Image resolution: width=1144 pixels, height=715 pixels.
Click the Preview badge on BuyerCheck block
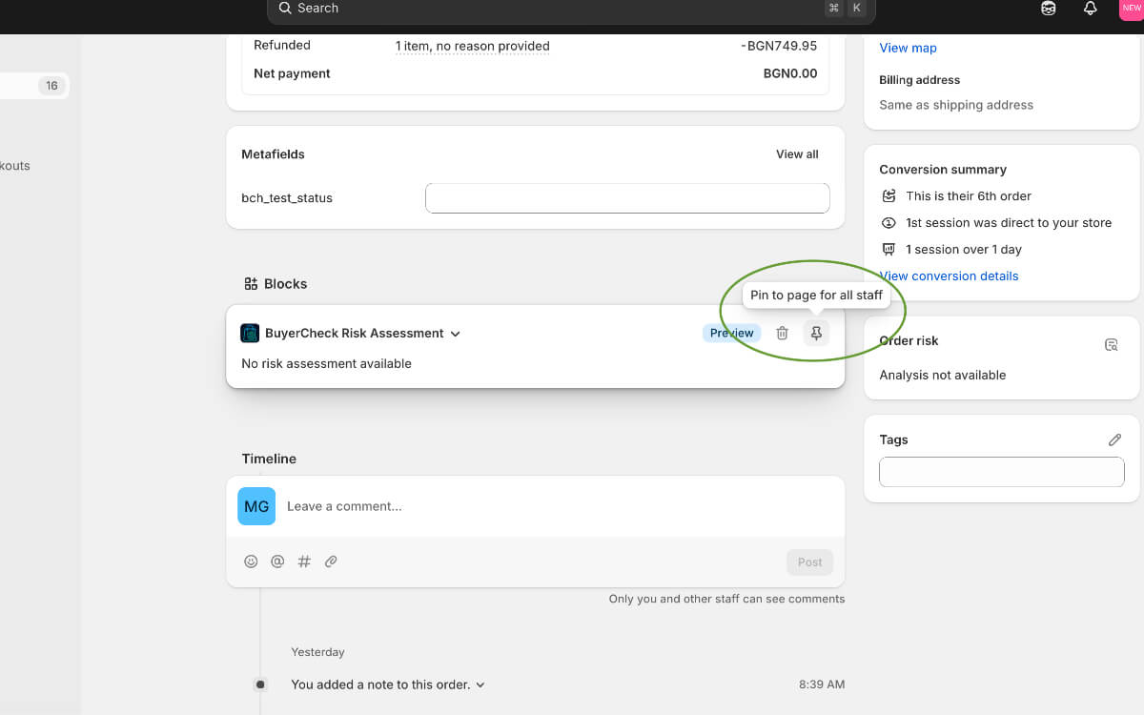[732, 333]
